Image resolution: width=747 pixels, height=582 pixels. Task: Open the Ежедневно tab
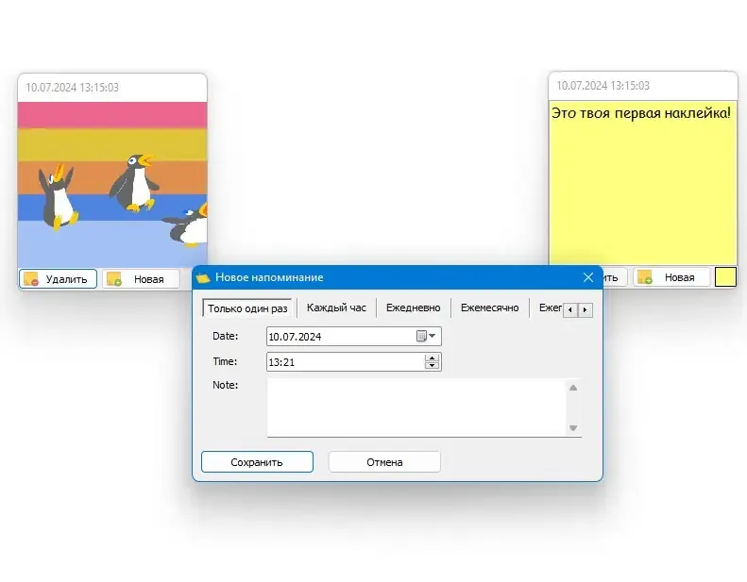click(x=413, y=308)
